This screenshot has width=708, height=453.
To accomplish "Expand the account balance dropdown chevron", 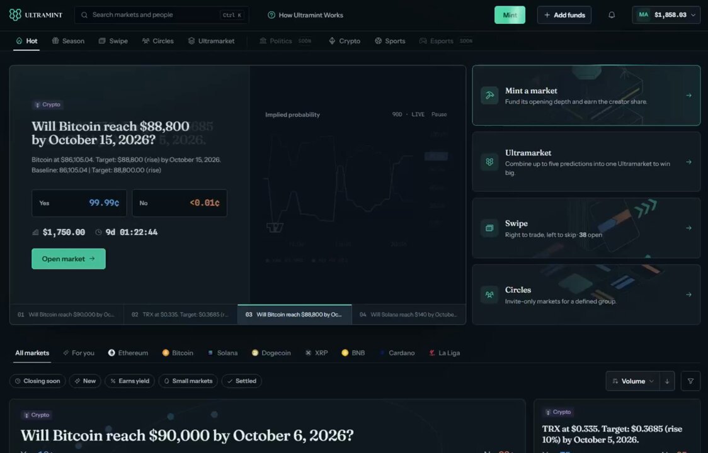I will (693, 15).
